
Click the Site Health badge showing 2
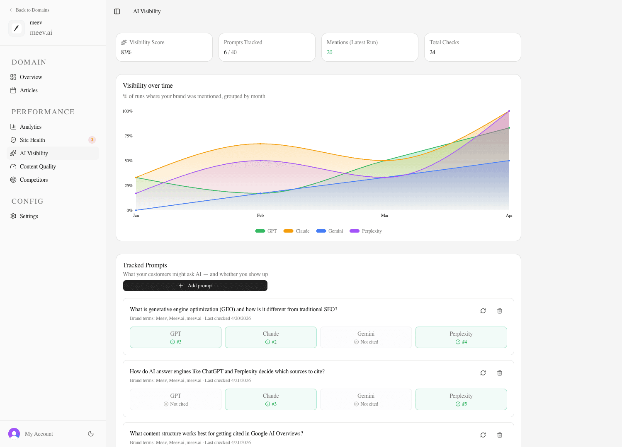pos(92,140)
